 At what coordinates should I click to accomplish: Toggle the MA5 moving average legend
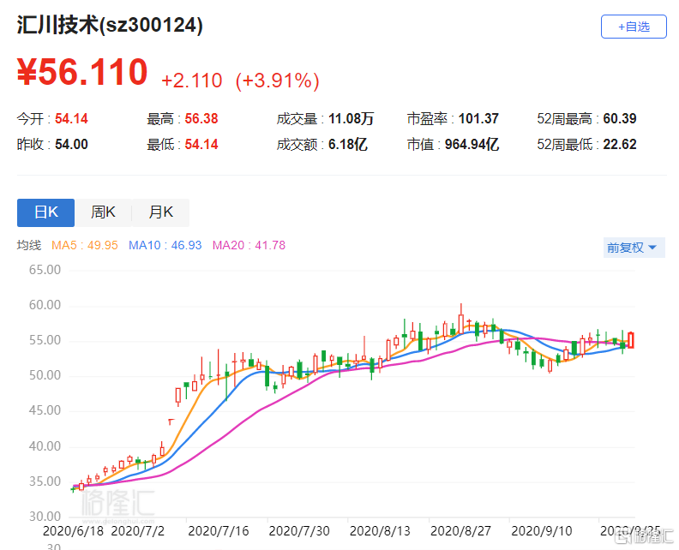click(85, 246)
